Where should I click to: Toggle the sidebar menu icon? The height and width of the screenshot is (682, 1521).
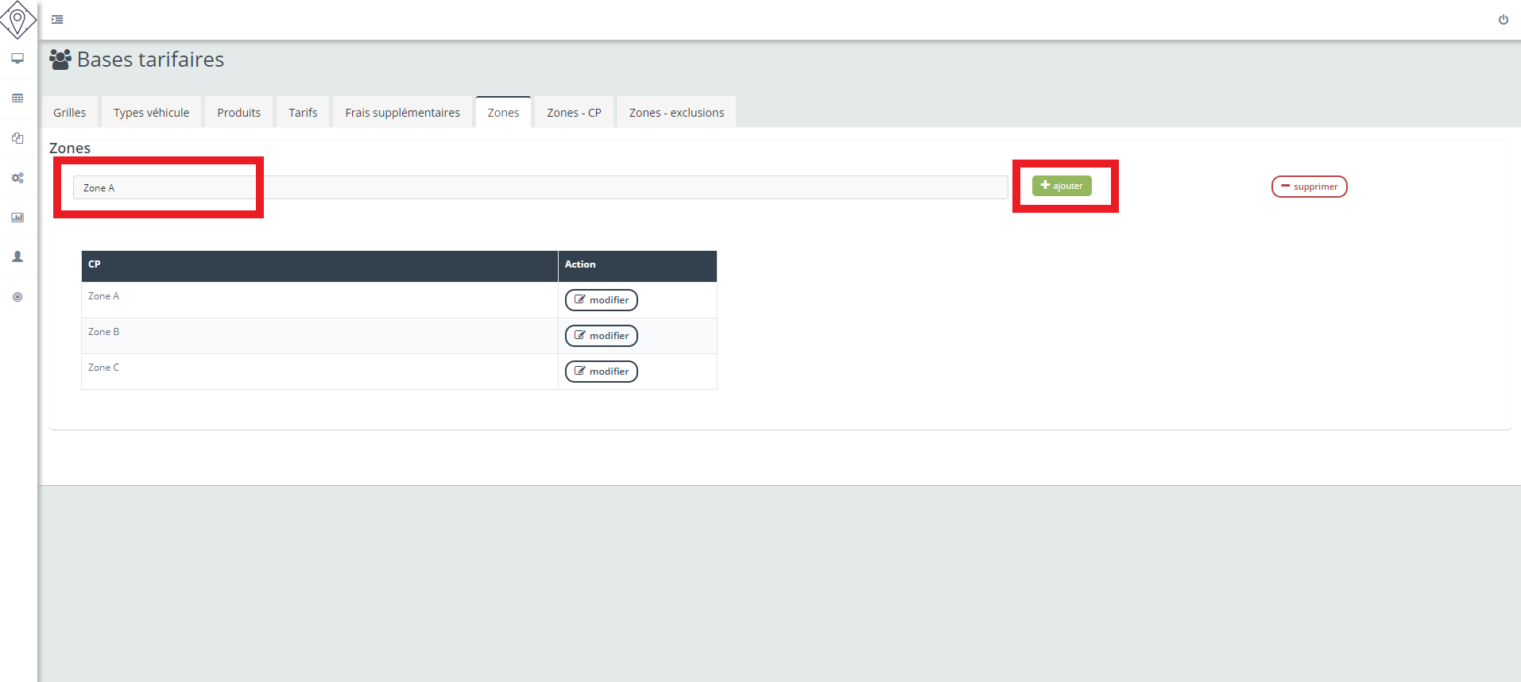57,20
